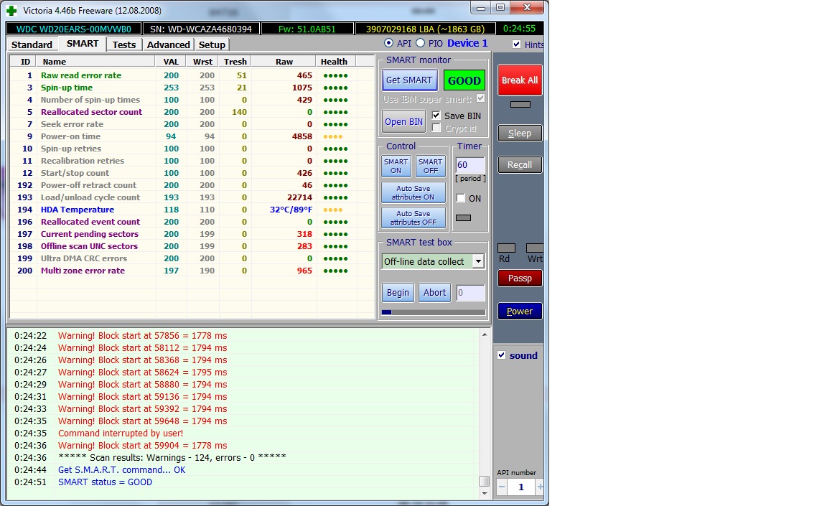This screenshot has width=827, height=506.
Task: Open the Advanced tab
Action: point(168,44)
